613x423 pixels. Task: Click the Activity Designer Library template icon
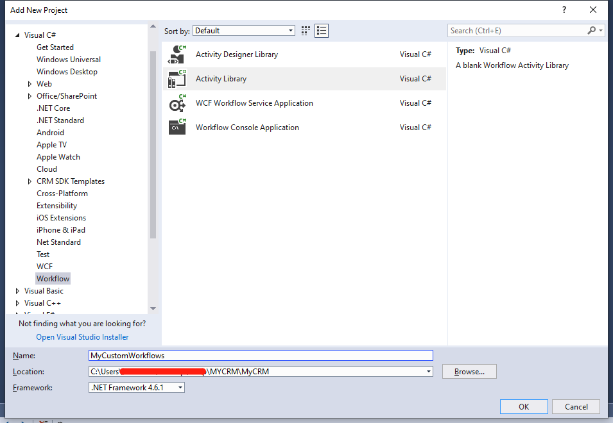coord(177,54)
